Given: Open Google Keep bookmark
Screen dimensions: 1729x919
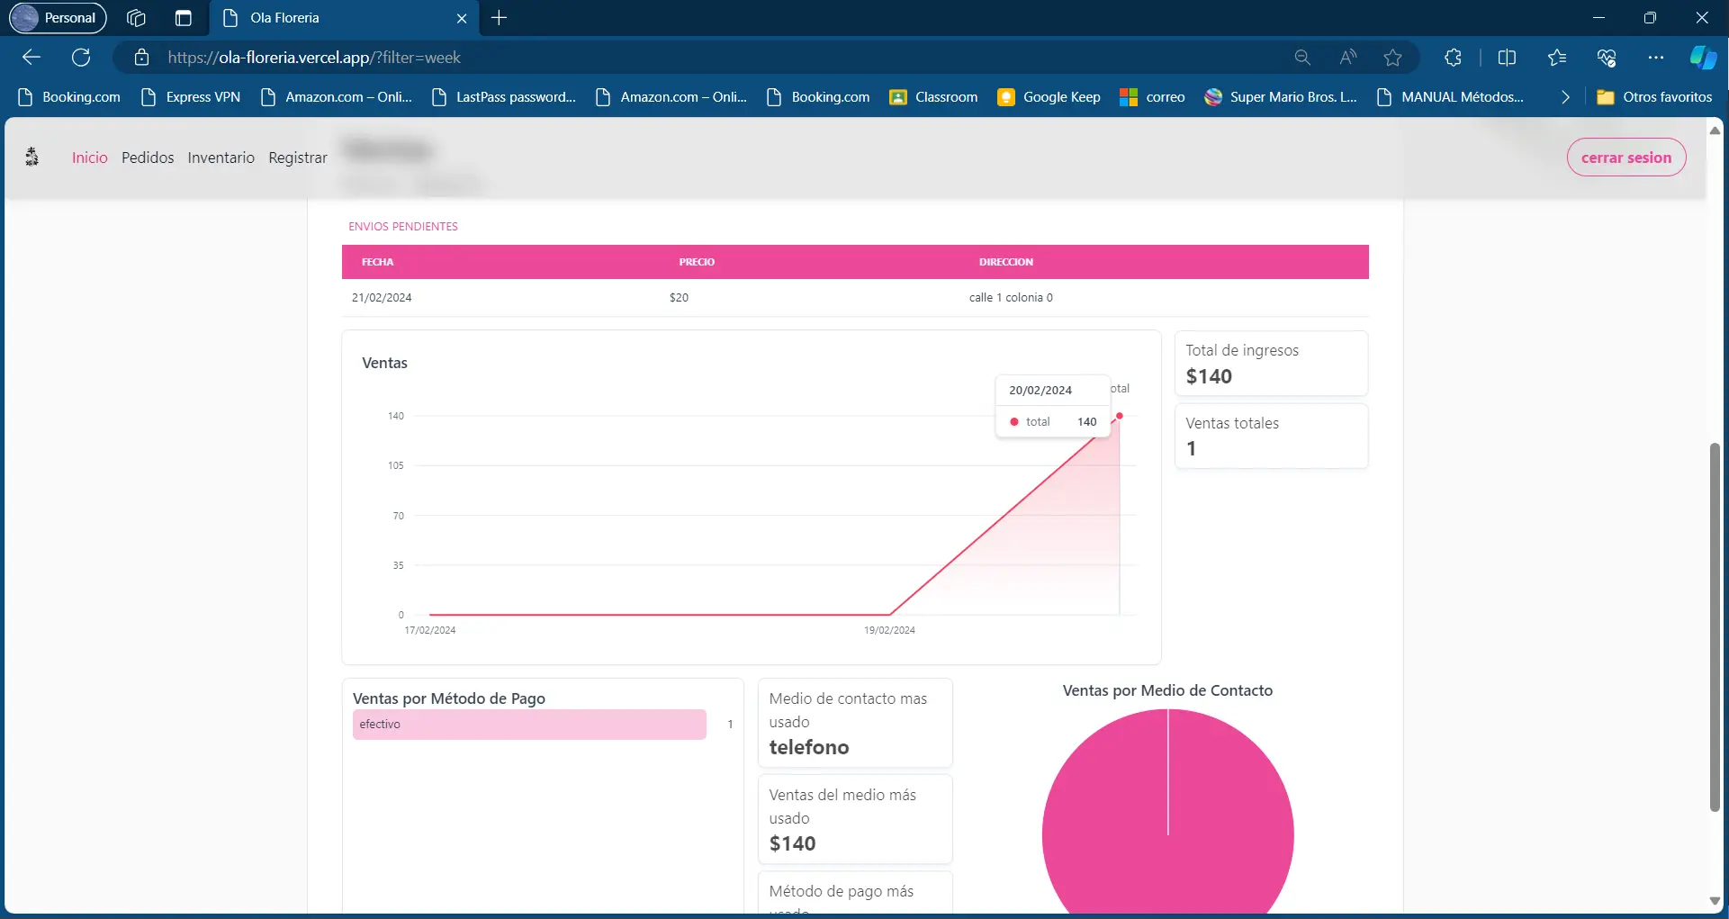Looking at the screenshot, I should [x=1049, y=97].
